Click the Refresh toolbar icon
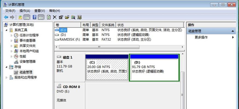This screenshot has width=239, height=109. [x=49, y=17]
